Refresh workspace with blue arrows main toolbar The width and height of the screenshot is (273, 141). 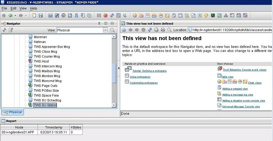click(x=112, y=16)
